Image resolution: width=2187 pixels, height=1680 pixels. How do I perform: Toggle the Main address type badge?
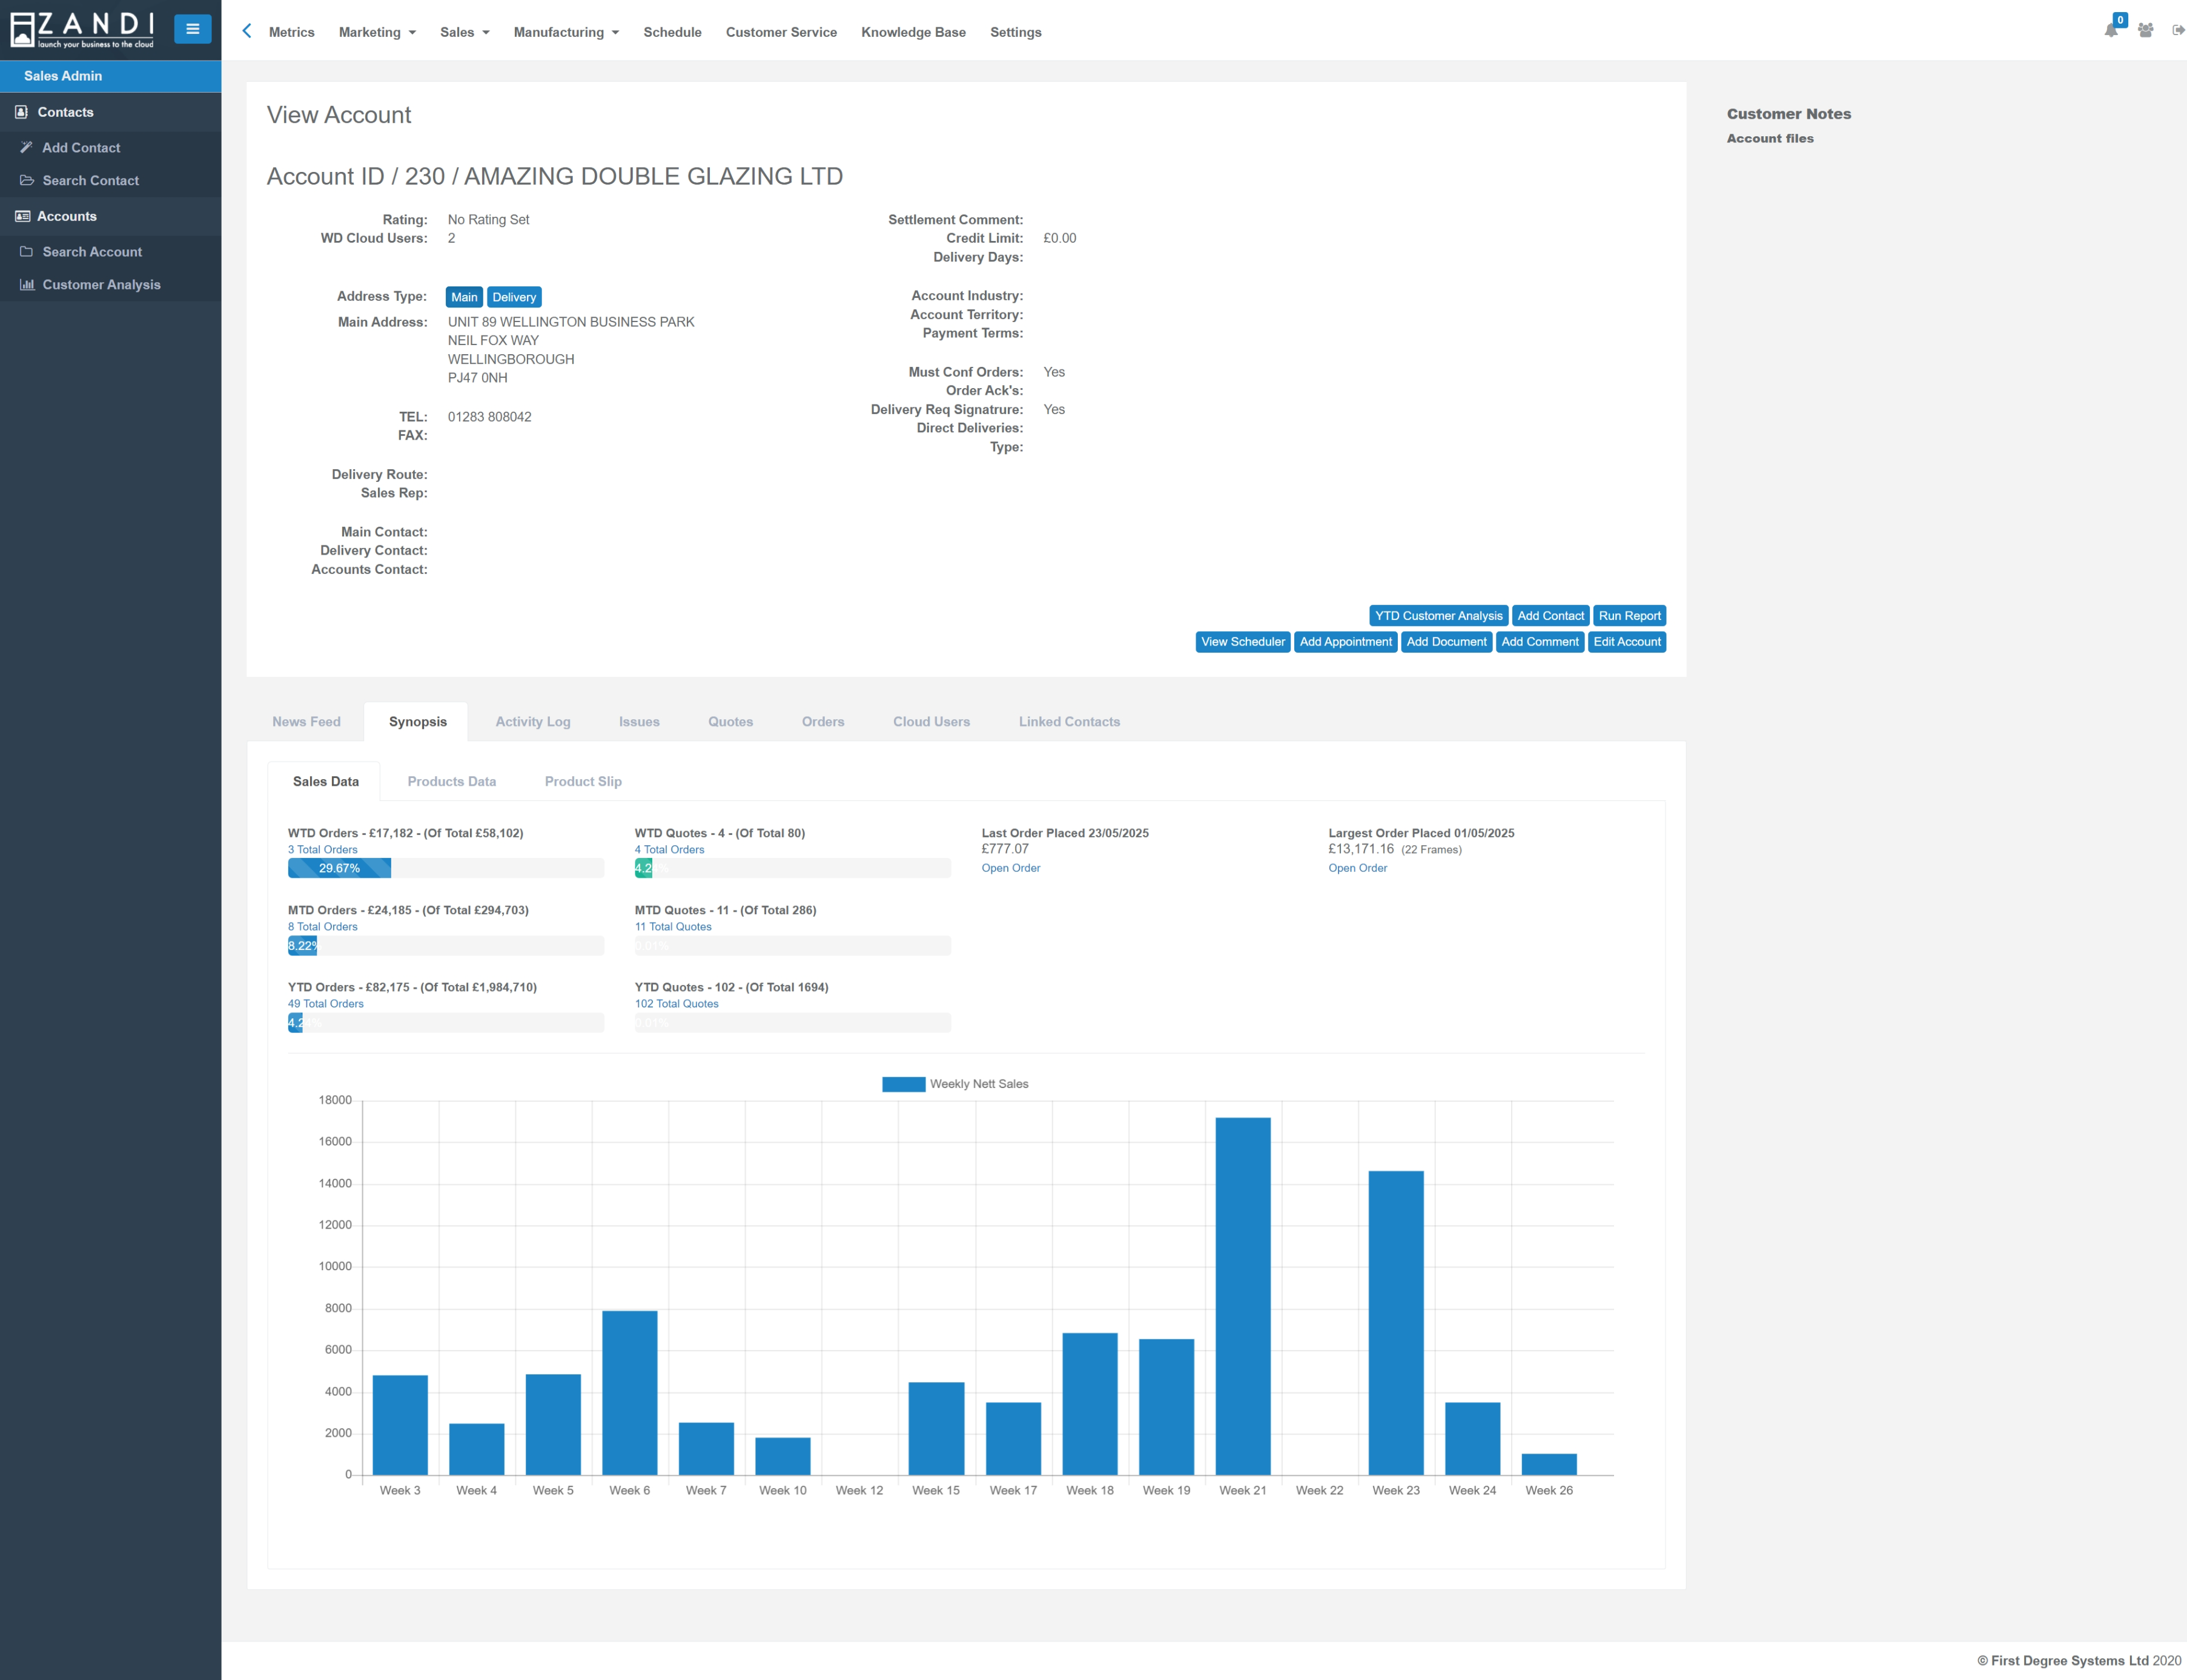(x=464, y=297)
